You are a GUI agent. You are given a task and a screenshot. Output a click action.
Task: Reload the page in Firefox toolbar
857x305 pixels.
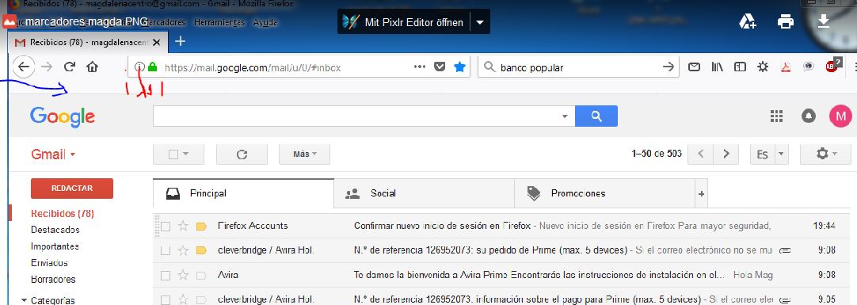click(x=70, y=67)
